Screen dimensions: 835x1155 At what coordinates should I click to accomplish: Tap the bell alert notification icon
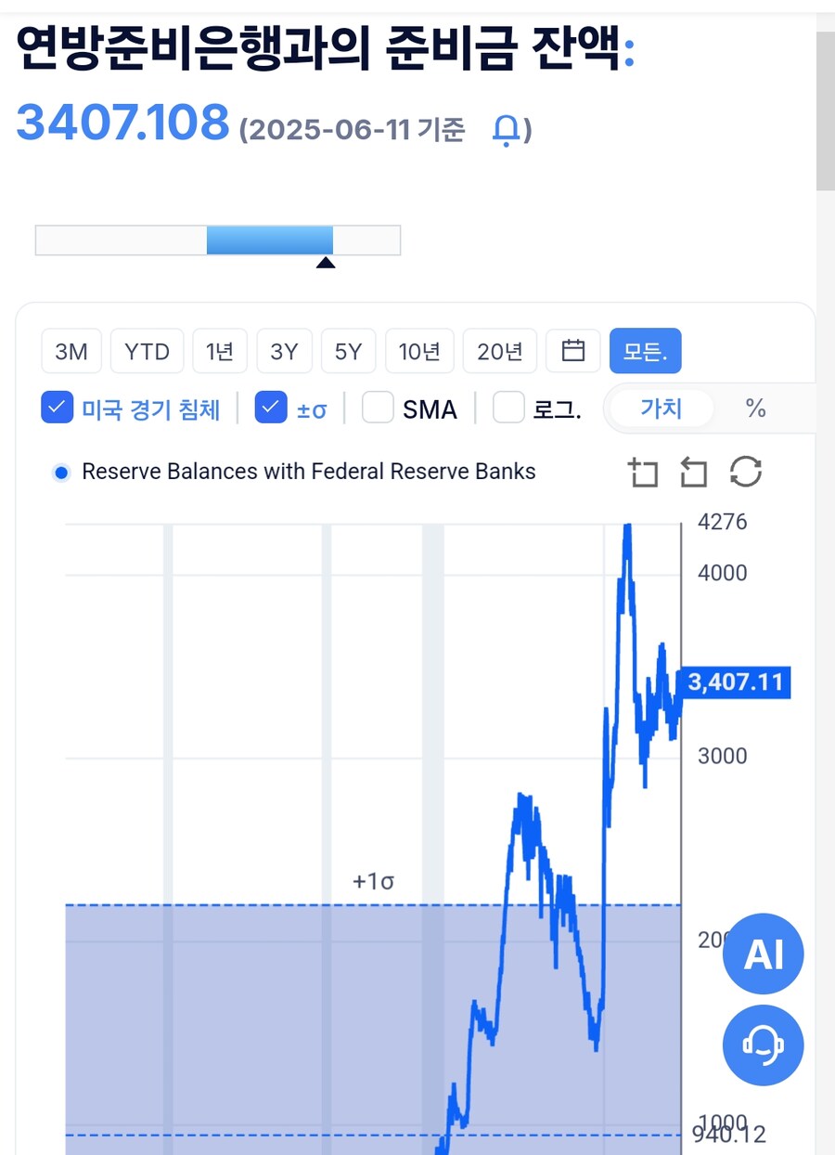(x=506, y=130)
